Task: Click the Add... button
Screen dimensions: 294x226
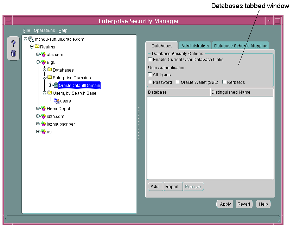Action: (x=156, y=187)
